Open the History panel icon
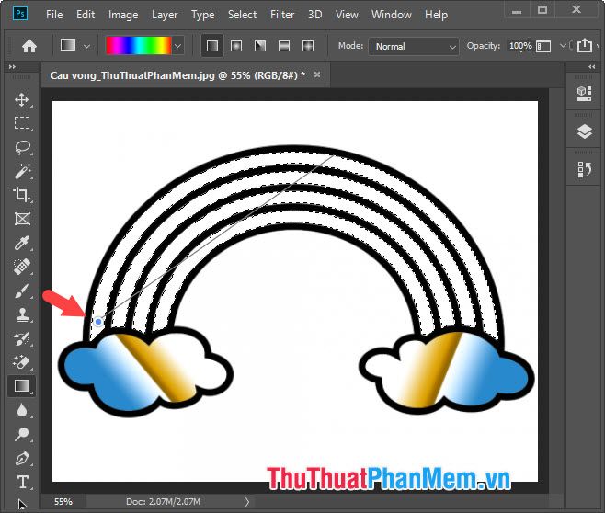The width and height of the screenshot is (605, 513). pyautogui.click(x=584, y=170)
